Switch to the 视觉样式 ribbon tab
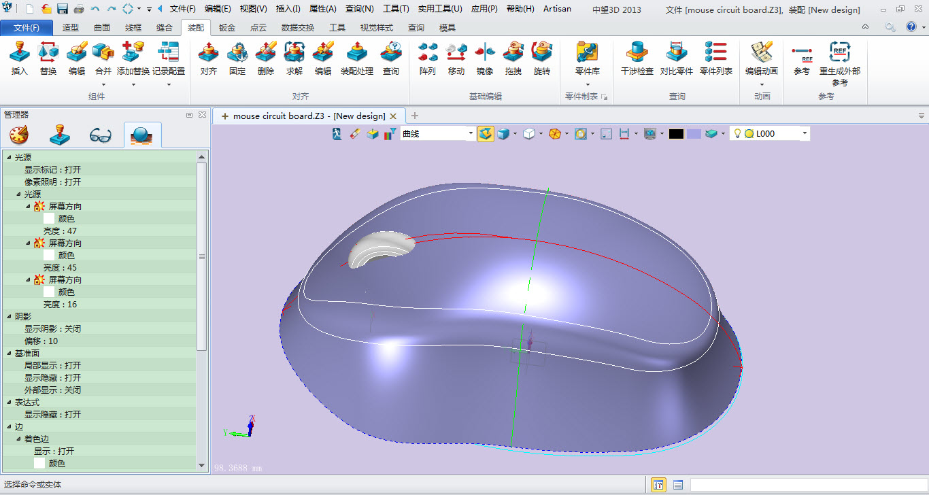This screenshot has width=929, height=495. pyautogui.click(x=377, y=27)
